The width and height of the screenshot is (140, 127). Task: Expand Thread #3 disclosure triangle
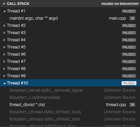[x=4, y=33]
